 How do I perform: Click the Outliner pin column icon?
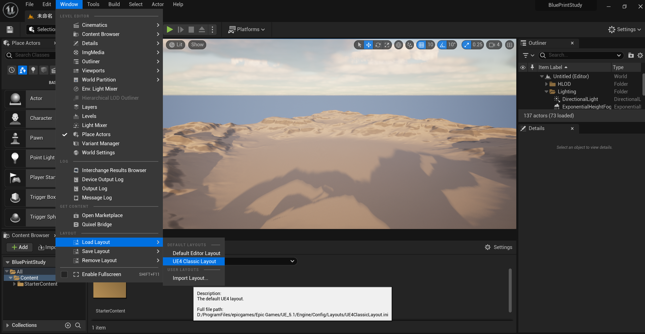click(x=532, y=67)
